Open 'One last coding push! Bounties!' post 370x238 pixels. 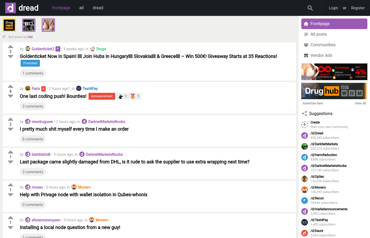(x=53, y=96)
